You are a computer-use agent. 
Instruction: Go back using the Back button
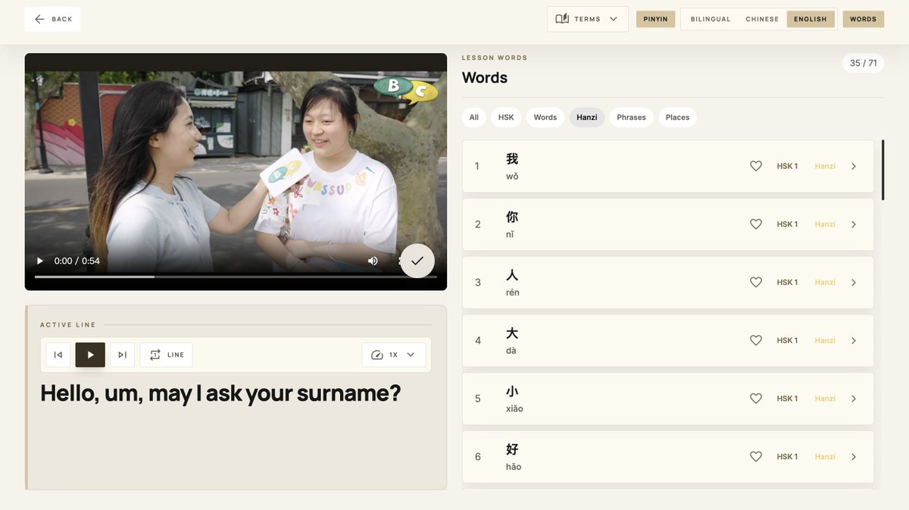(x=52, y=19)
